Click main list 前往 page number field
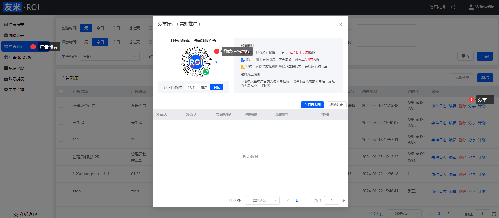Image resolution: width=499 pixels, height=218 pixels. tap(482, 214)
